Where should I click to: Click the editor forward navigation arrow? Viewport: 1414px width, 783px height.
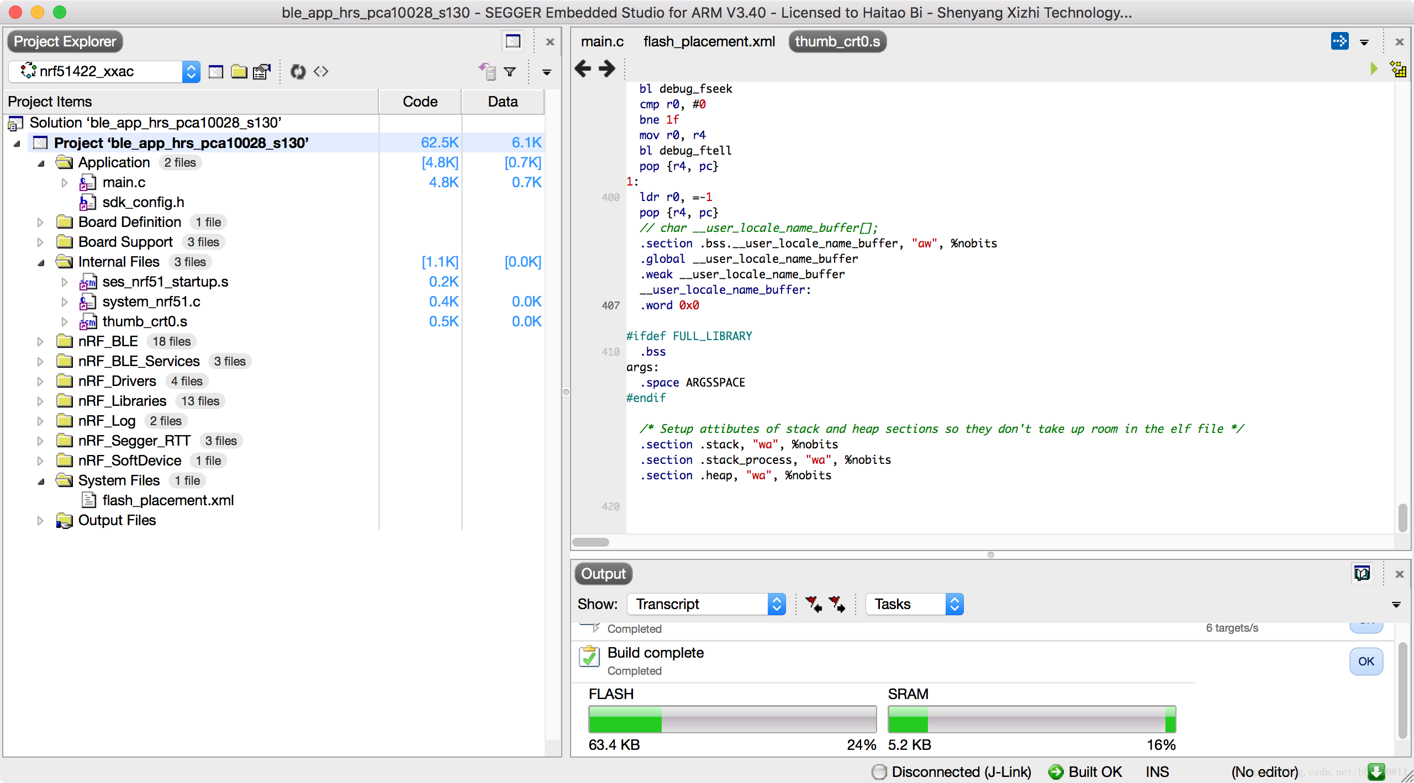(x=607, y=69)
